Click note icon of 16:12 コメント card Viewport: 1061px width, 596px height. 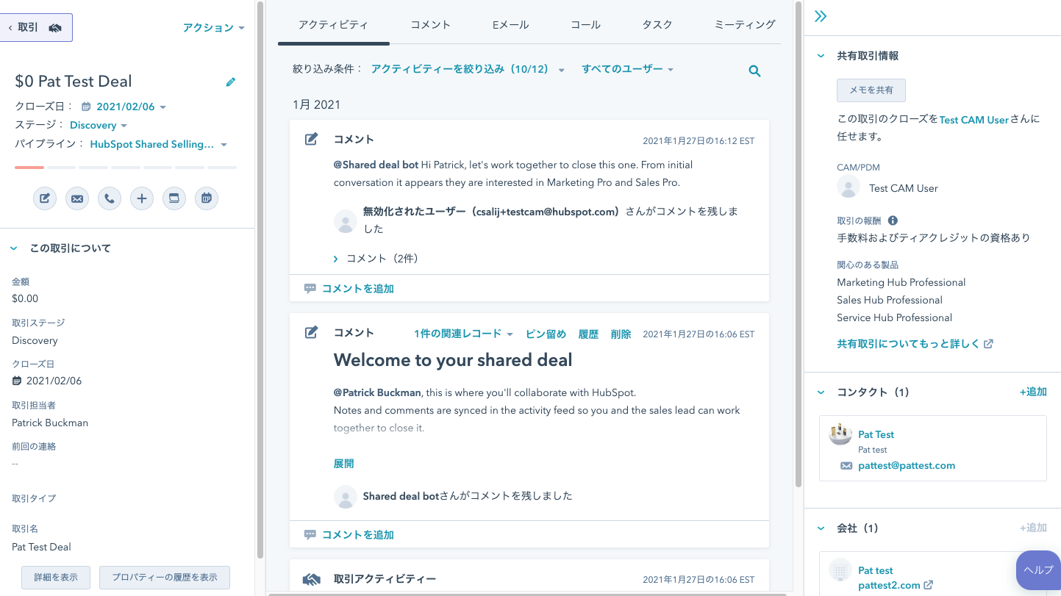point(312,139)
